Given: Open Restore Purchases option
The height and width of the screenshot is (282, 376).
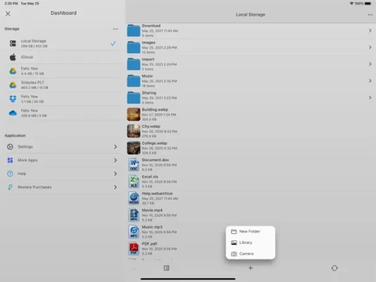Looking at the screenshot, I should (x=63, y=188).
